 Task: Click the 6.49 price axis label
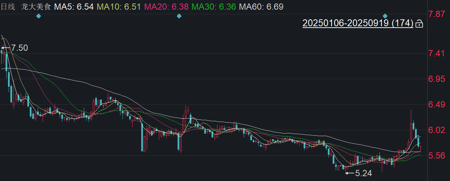(436, 104)
